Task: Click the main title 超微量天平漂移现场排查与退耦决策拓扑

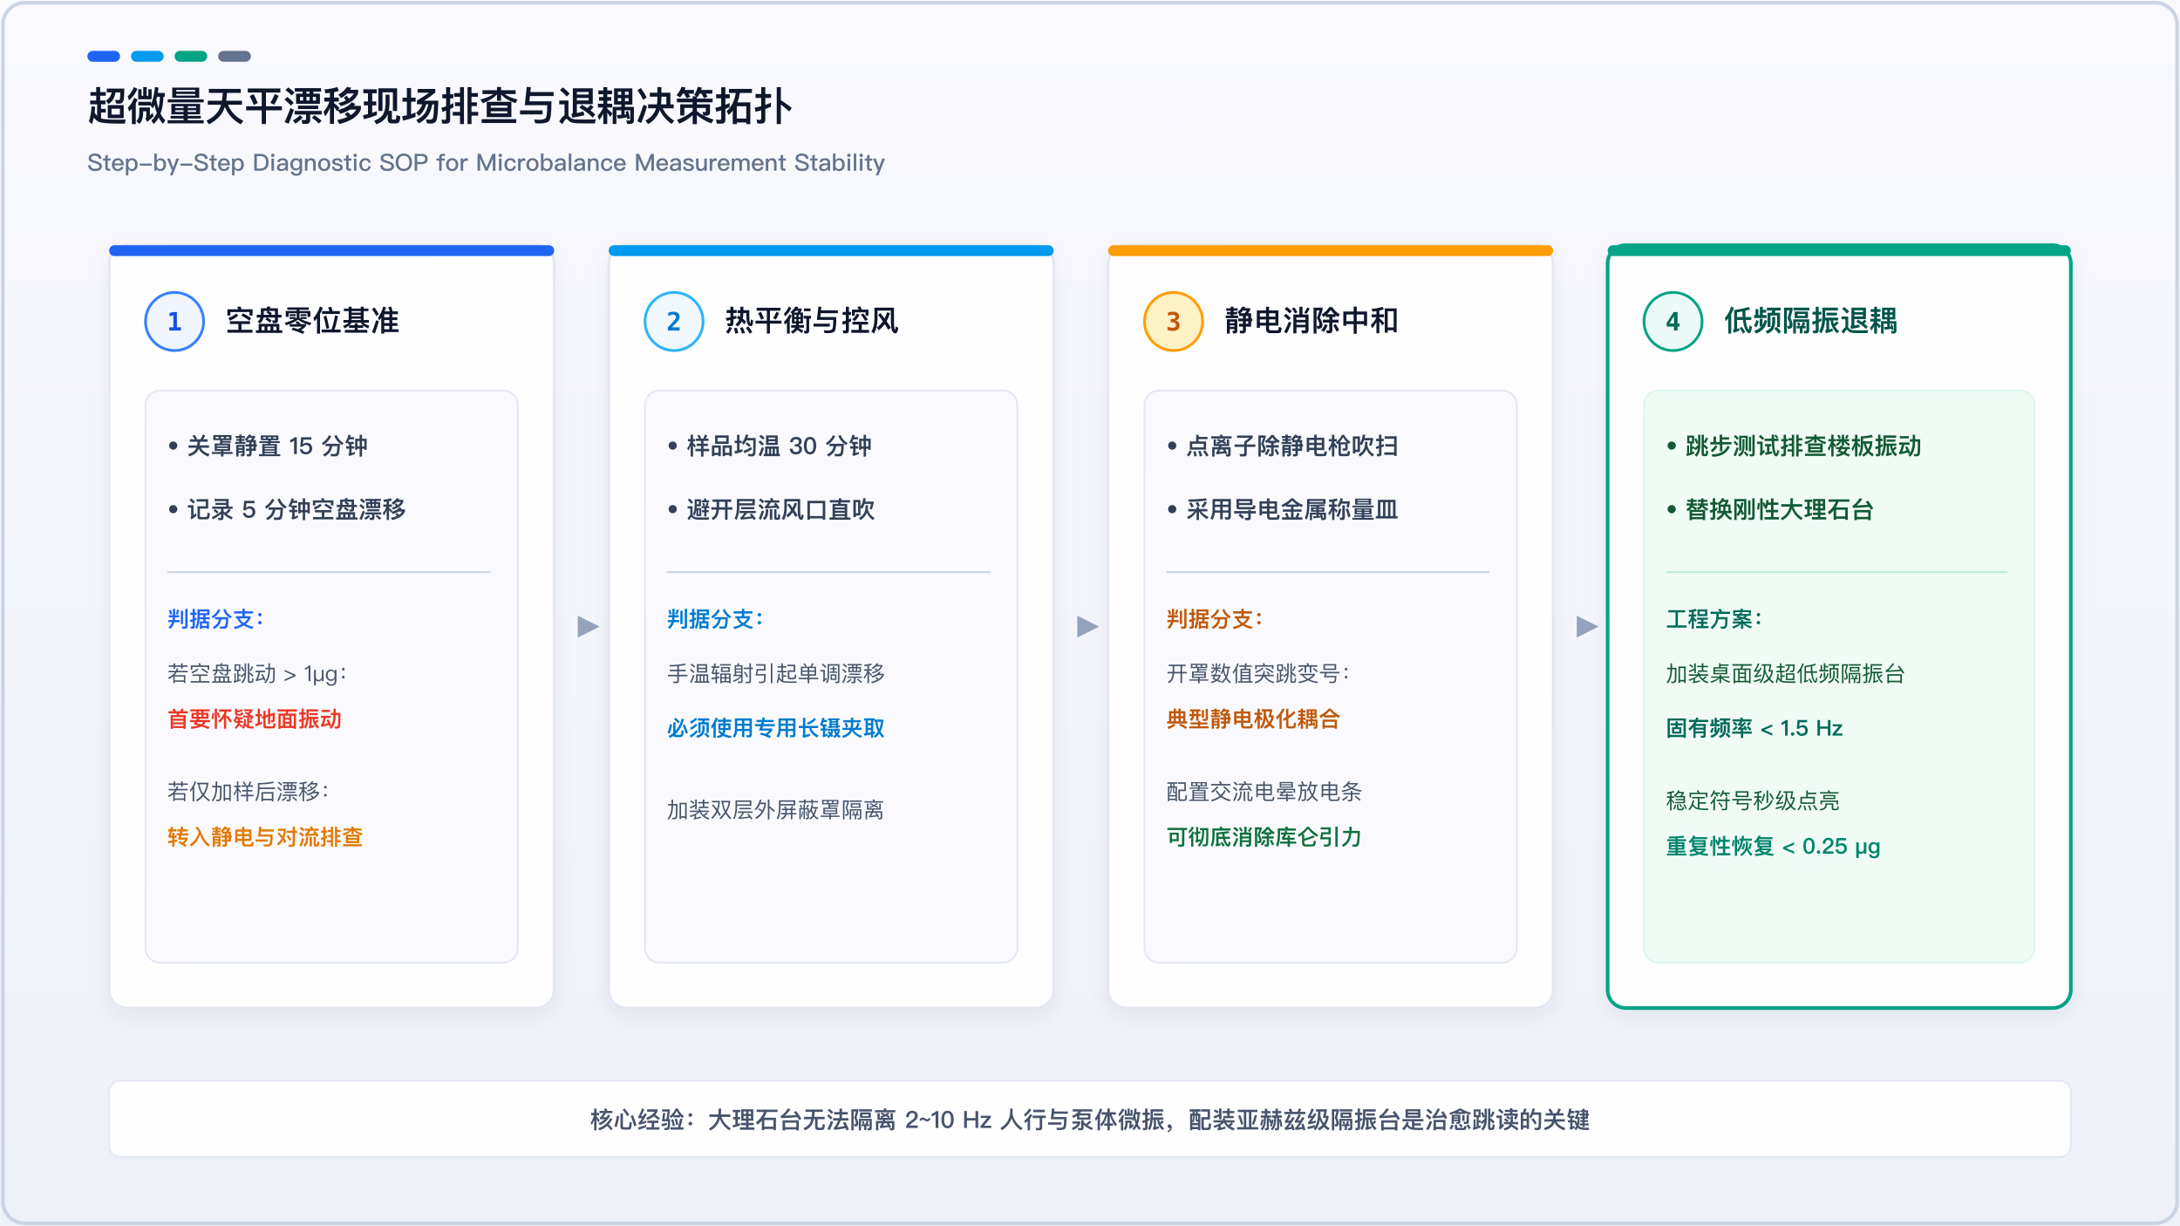Action: click(x=439, y=107)
